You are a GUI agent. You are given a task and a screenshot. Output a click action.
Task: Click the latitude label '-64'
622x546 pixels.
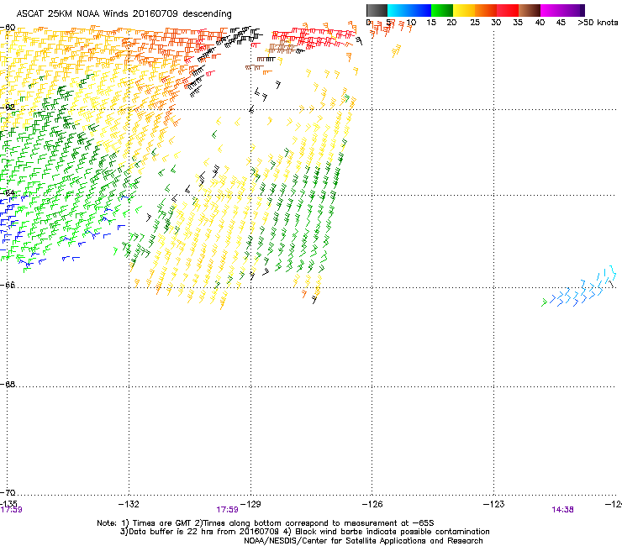pos(8,193)
